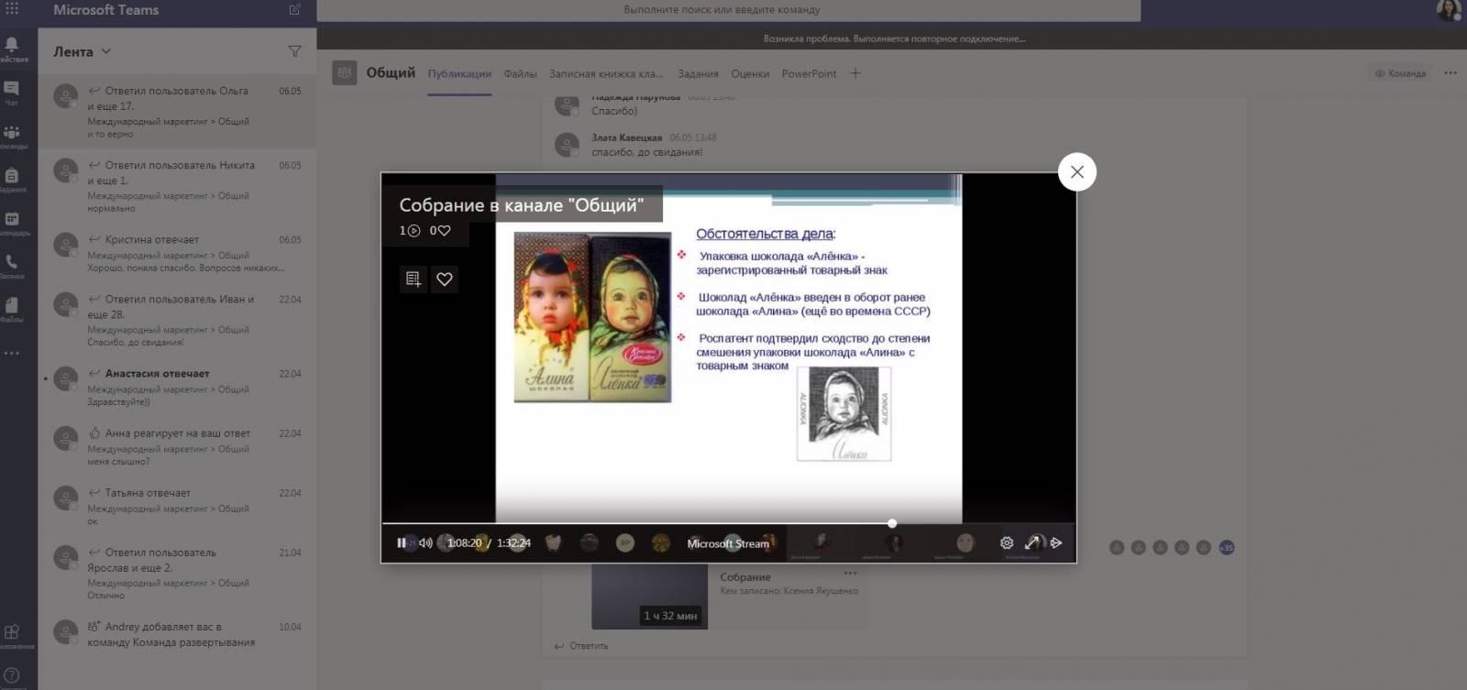The image size is (1467, 690).
Task: Click the search or command box
Action: [728, 10]
